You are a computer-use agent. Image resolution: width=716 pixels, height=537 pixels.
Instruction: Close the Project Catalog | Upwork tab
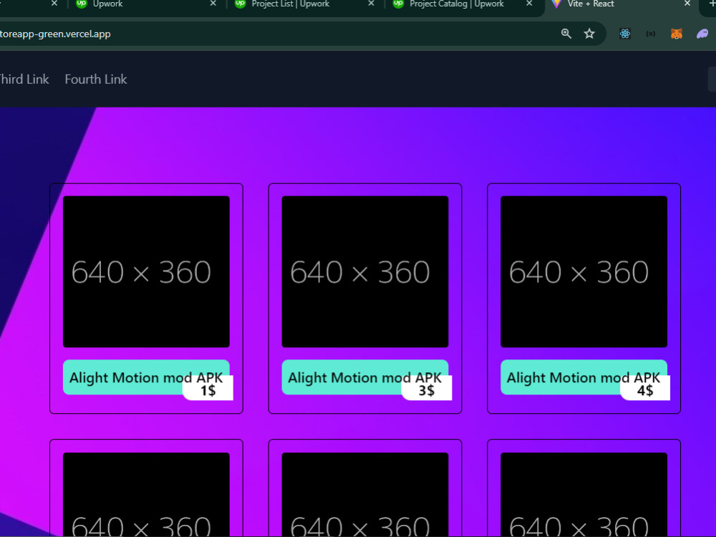(529, 4)
